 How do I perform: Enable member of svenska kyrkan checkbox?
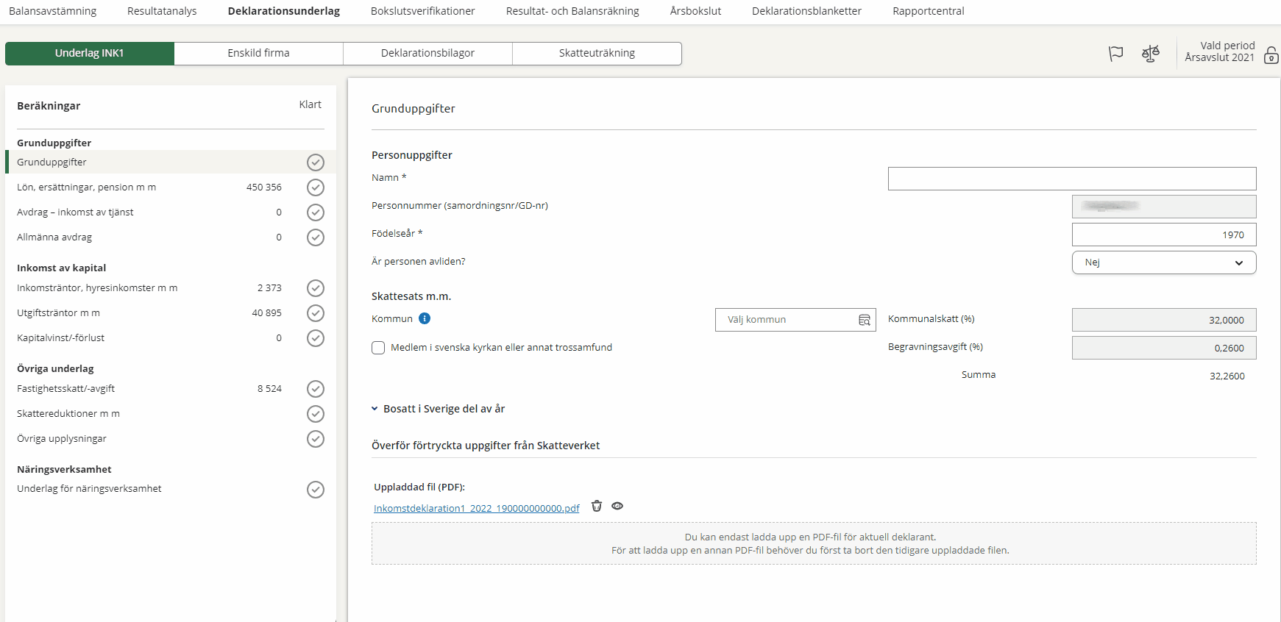coord(378,348)
